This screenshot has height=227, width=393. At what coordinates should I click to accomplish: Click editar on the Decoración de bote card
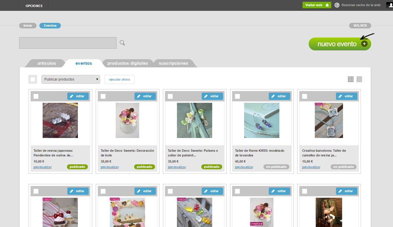pyautogui.click(x=145, y=96)
